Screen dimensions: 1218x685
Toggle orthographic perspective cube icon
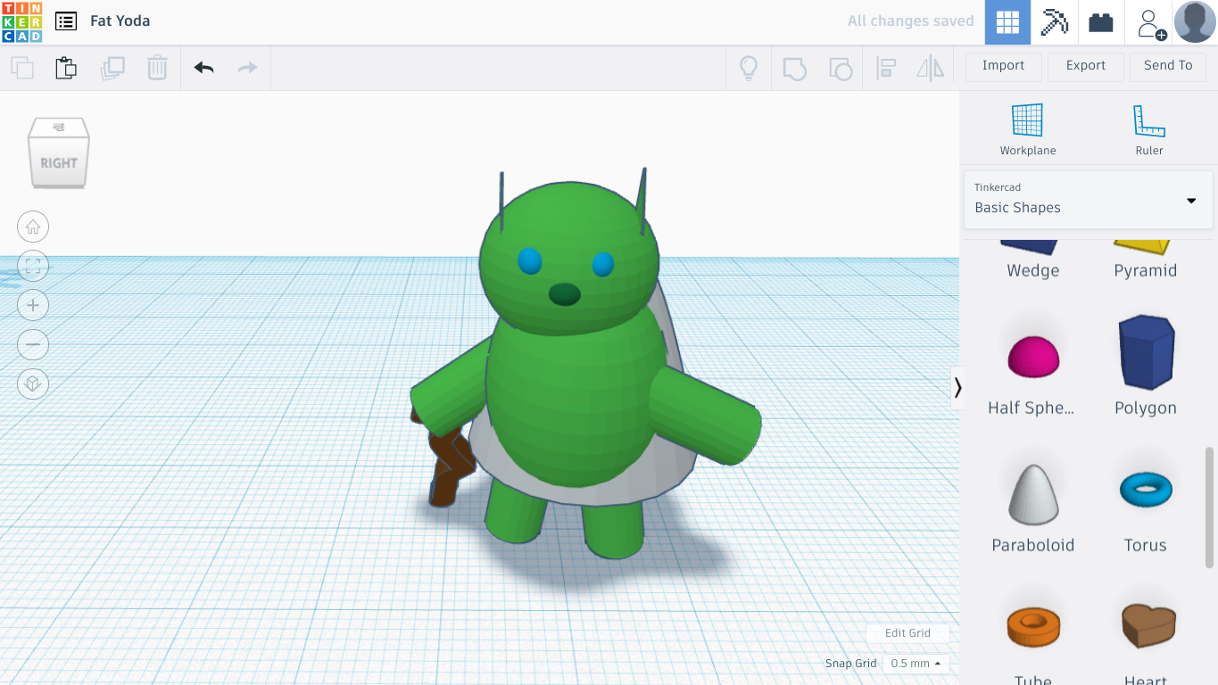point(33,384)
